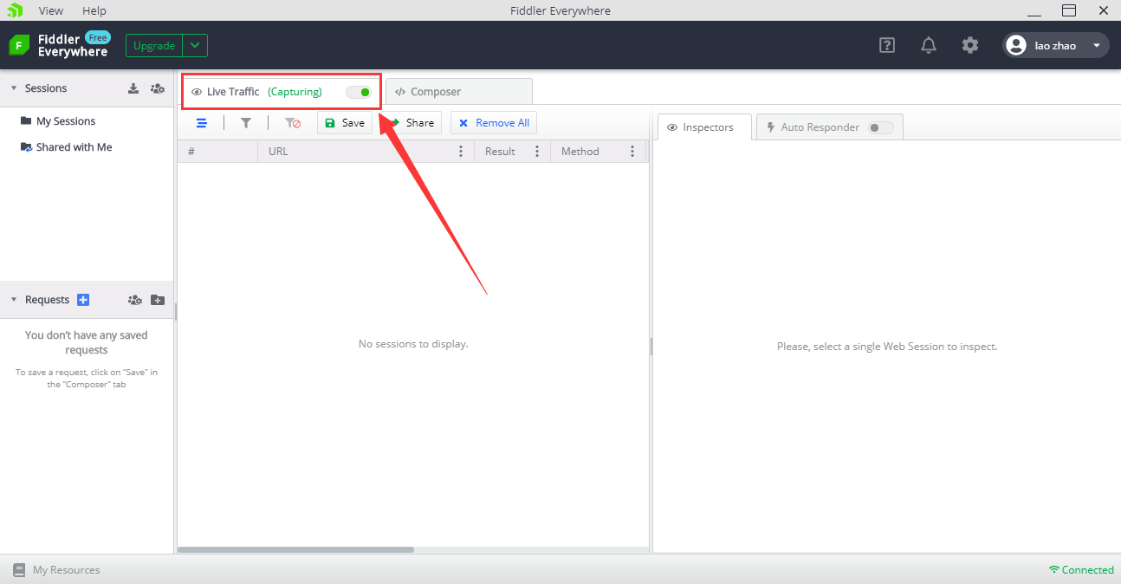Open My Resources in the status bar
This screenshot has height=584, width=1121.
point(56,570)
